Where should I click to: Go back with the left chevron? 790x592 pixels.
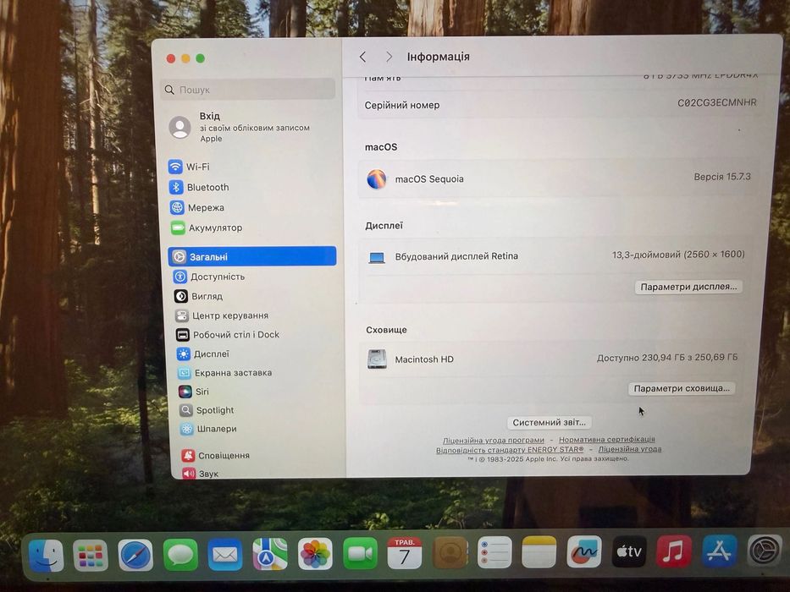tap(362, 57)
